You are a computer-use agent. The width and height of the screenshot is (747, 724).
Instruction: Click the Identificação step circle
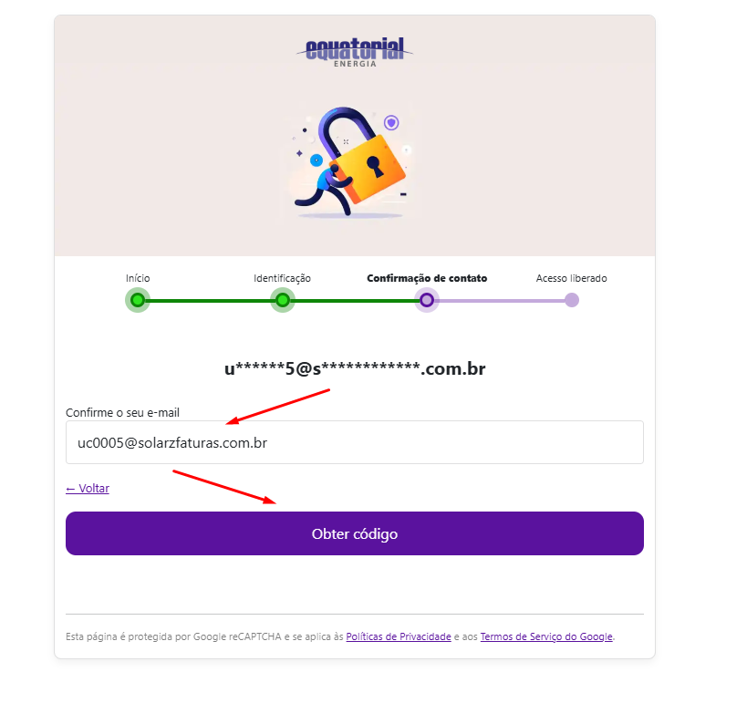click(283, 300)
